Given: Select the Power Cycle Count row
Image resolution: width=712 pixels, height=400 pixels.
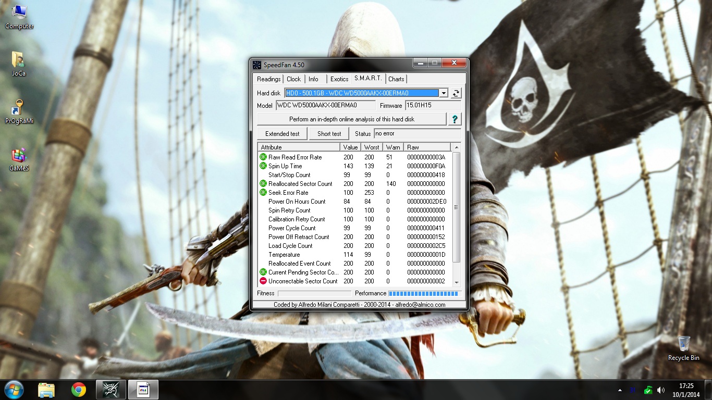Looking at the screenshot, I should click(x=355, y=228).
